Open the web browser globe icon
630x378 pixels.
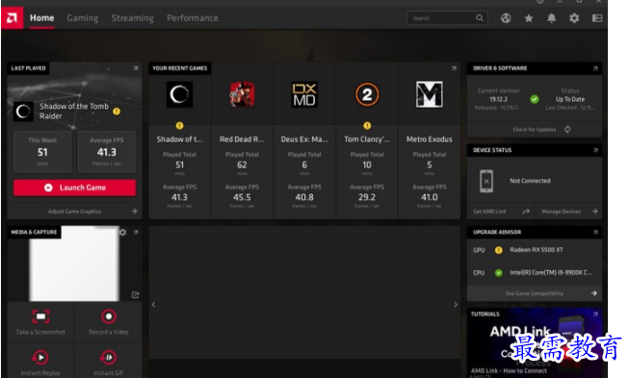tap(506, 18)
